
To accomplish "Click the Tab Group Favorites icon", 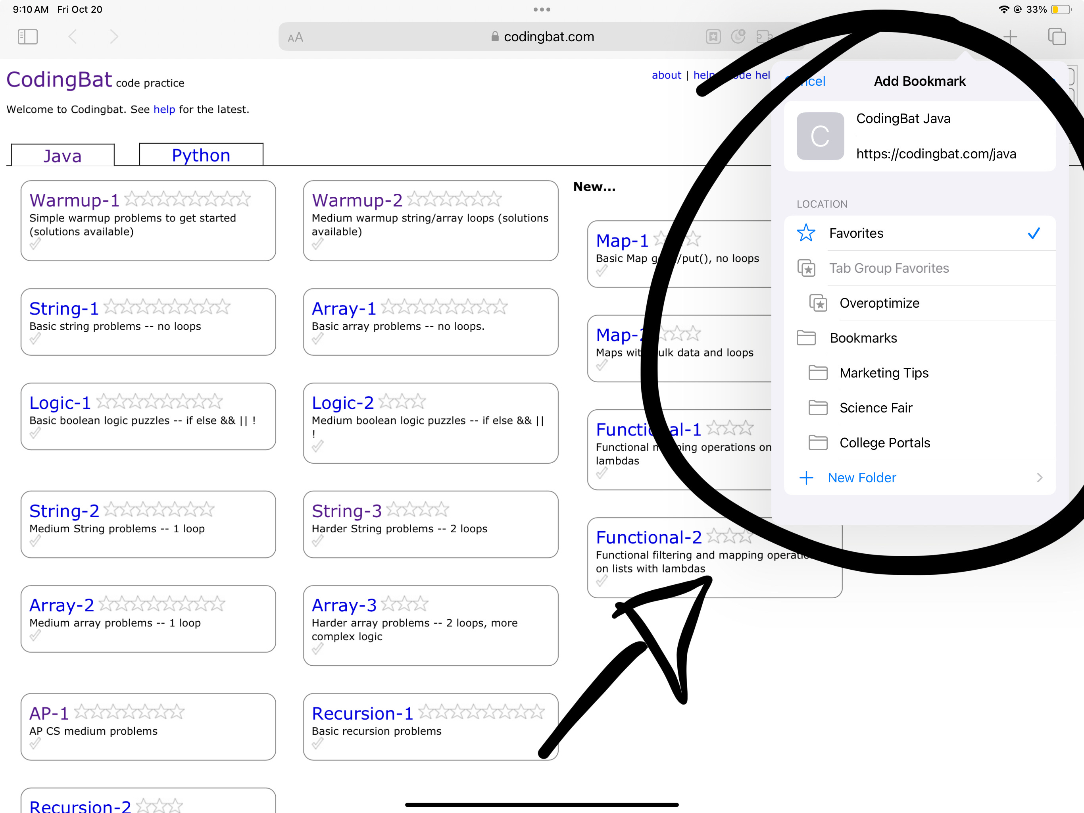I will (x=806, y=268).
